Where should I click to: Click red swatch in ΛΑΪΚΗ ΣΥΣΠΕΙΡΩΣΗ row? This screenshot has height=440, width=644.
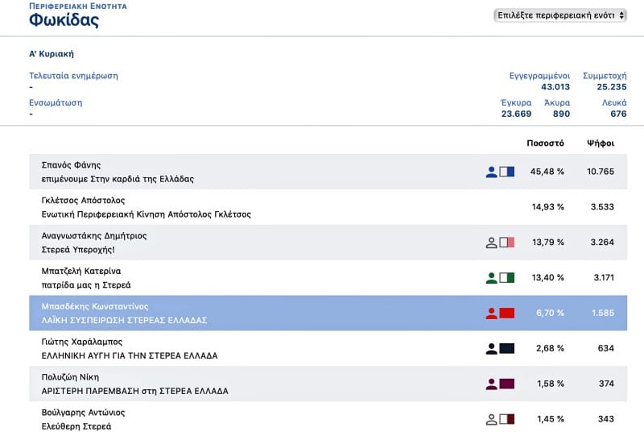[x=507, y=313]
